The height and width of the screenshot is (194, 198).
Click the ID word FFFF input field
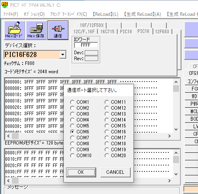[86, 45]
